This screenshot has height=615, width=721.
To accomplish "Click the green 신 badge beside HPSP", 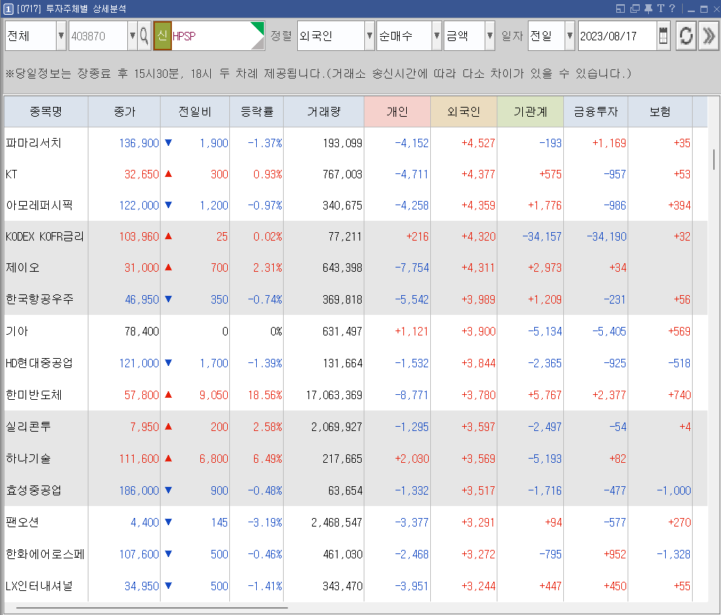I will (x=162, y=35).
